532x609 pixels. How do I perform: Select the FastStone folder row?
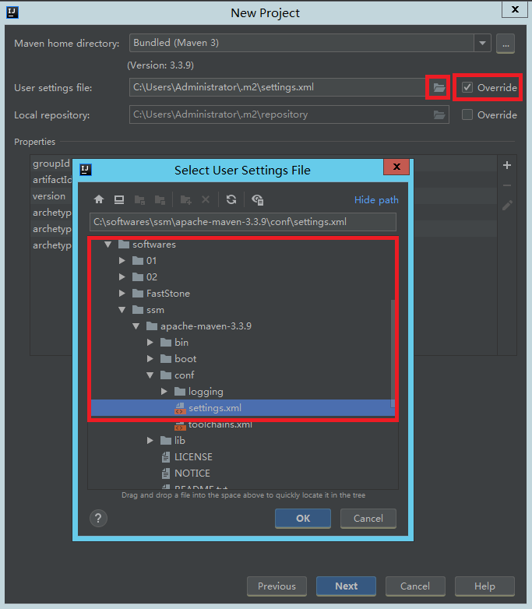(243, 294)
